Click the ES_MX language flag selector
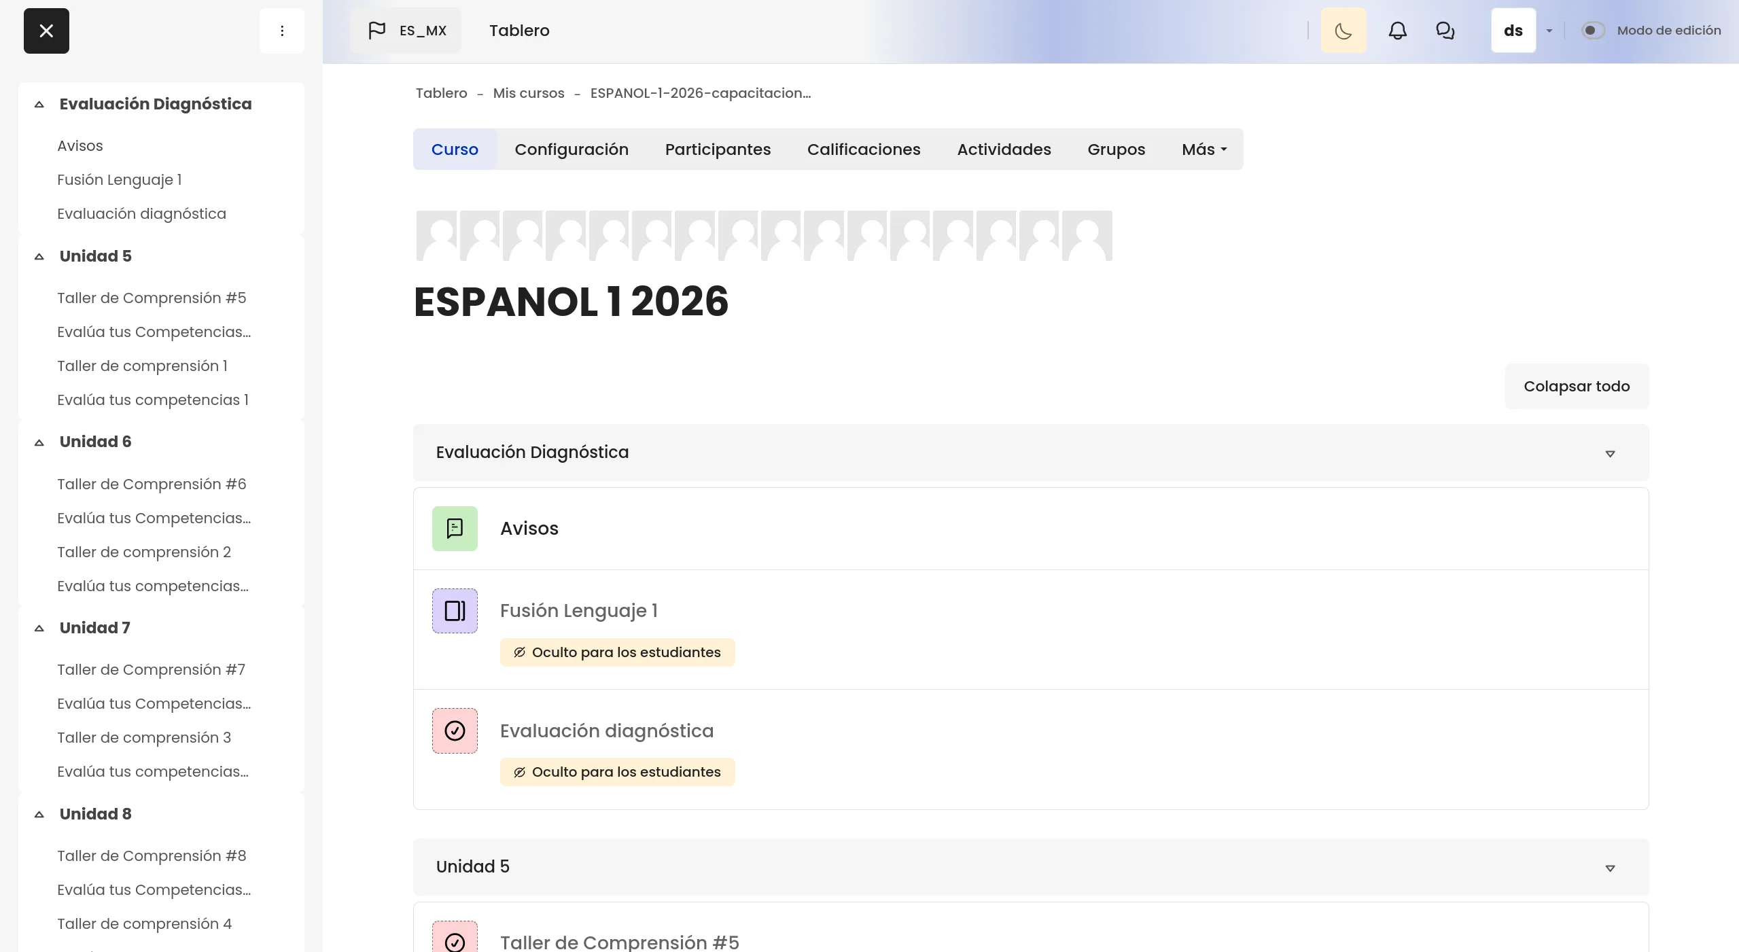 (406, 31)
